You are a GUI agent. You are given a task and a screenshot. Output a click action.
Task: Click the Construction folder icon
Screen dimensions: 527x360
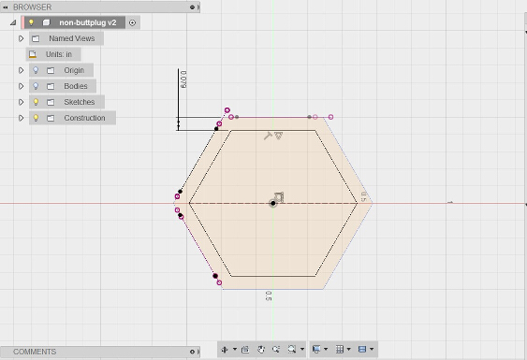click(51, 118)
